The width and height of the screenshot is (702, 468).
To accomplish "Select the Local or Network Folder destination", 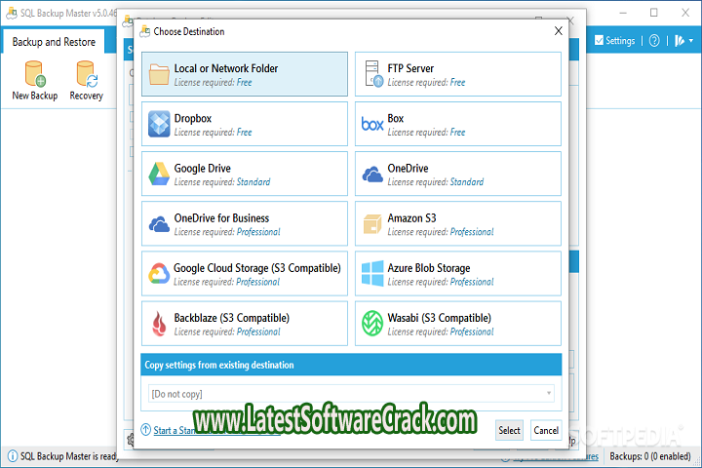I will [x=244, y=74].
